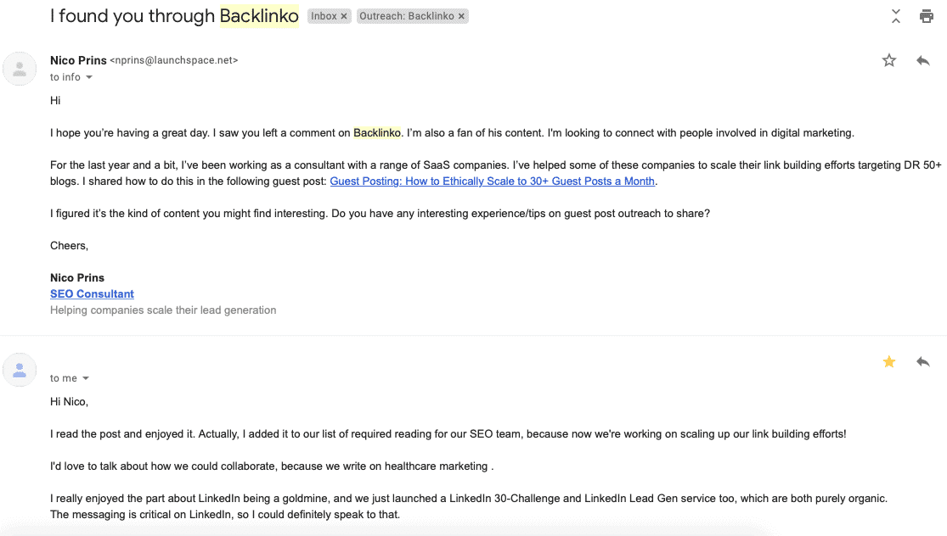This screenshot has width=947, height=536.
Task: Click Nico Prins's avatar picture
Action: click(20, 69)
